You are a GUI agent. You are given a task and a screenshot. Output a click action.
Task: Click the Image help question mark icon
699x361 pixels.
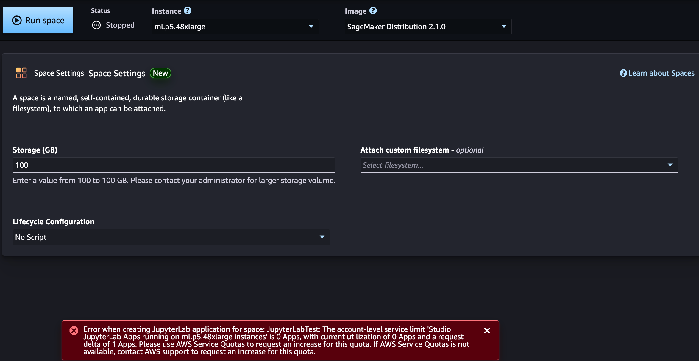(373, 11)
